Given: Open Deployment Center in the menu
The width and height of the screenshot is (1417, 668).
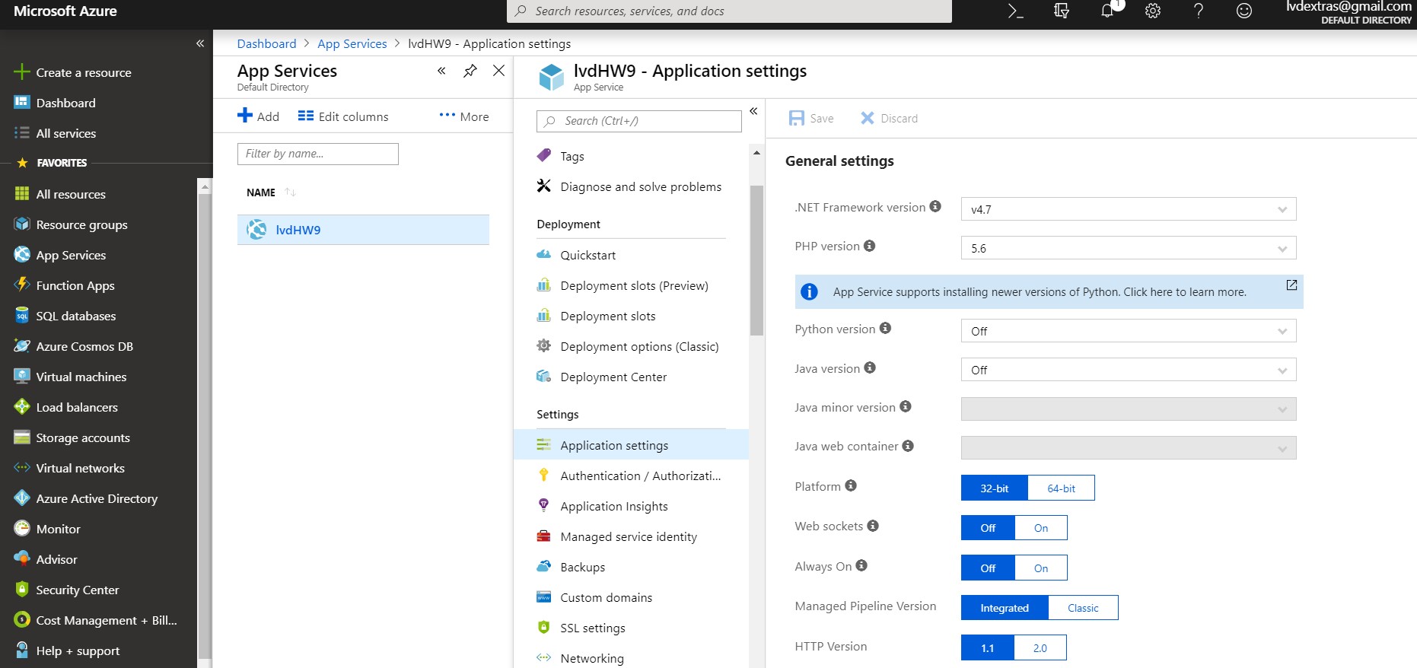Looking at the screenshot, I should coord(613,377).
